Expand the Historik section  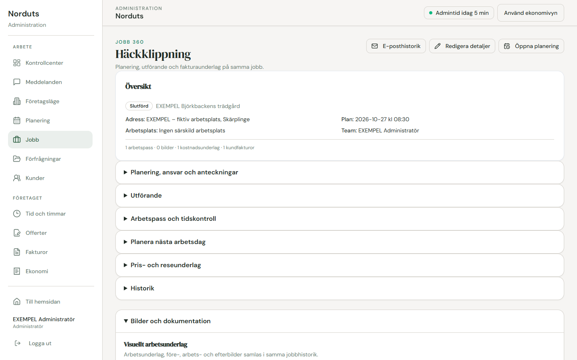(x=340, y=288)
